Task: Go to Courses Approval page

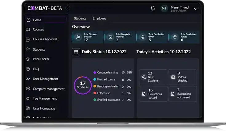Action: pyautogui.click(x=46, y=39)
